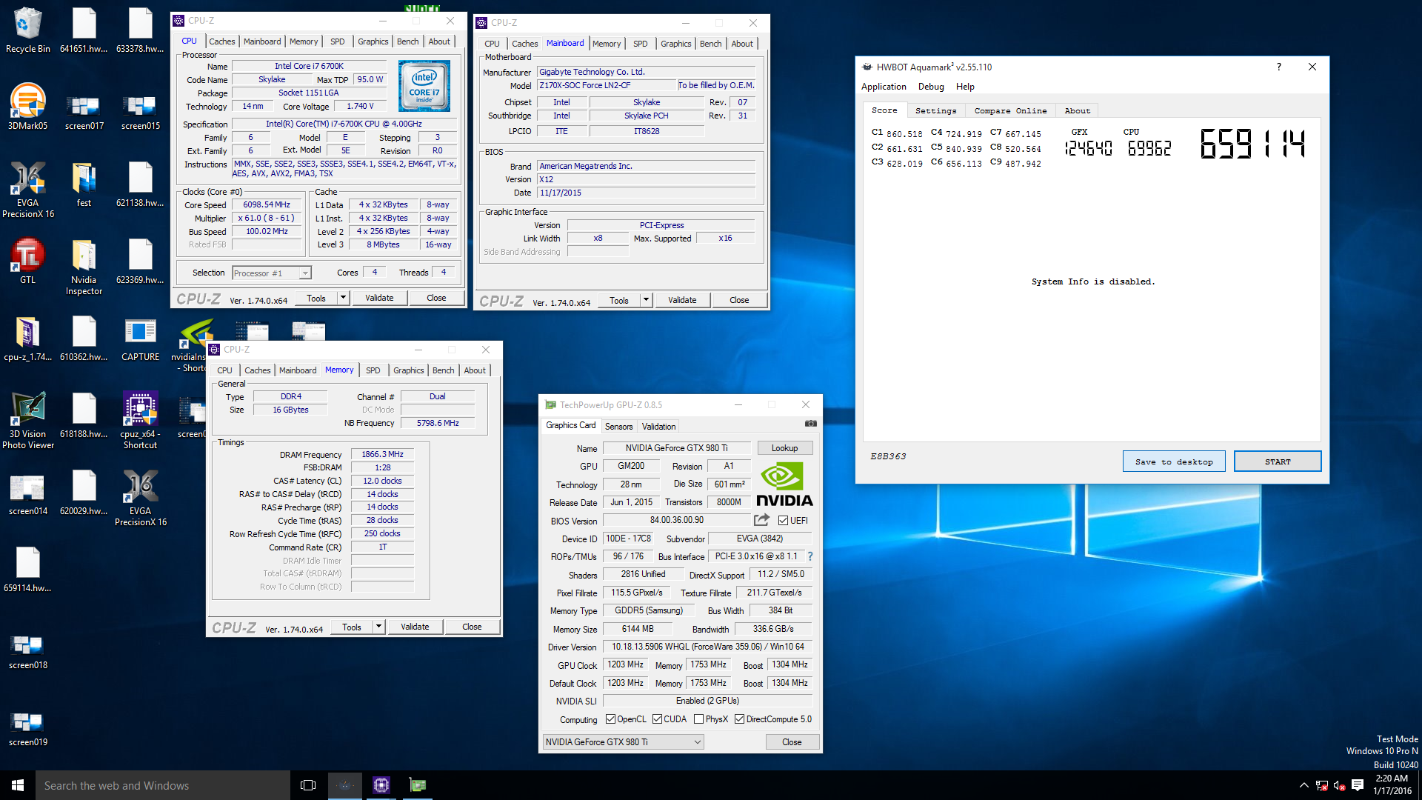Open Debug menu in Aquamark

[931, 87]
